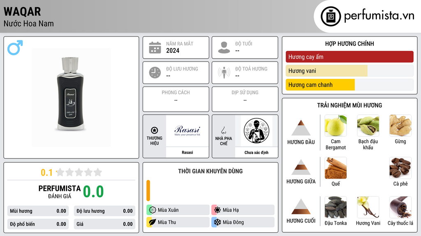Click the Rasasi brand logo
This screenshot has width=421, height=236.
(187, 131)
